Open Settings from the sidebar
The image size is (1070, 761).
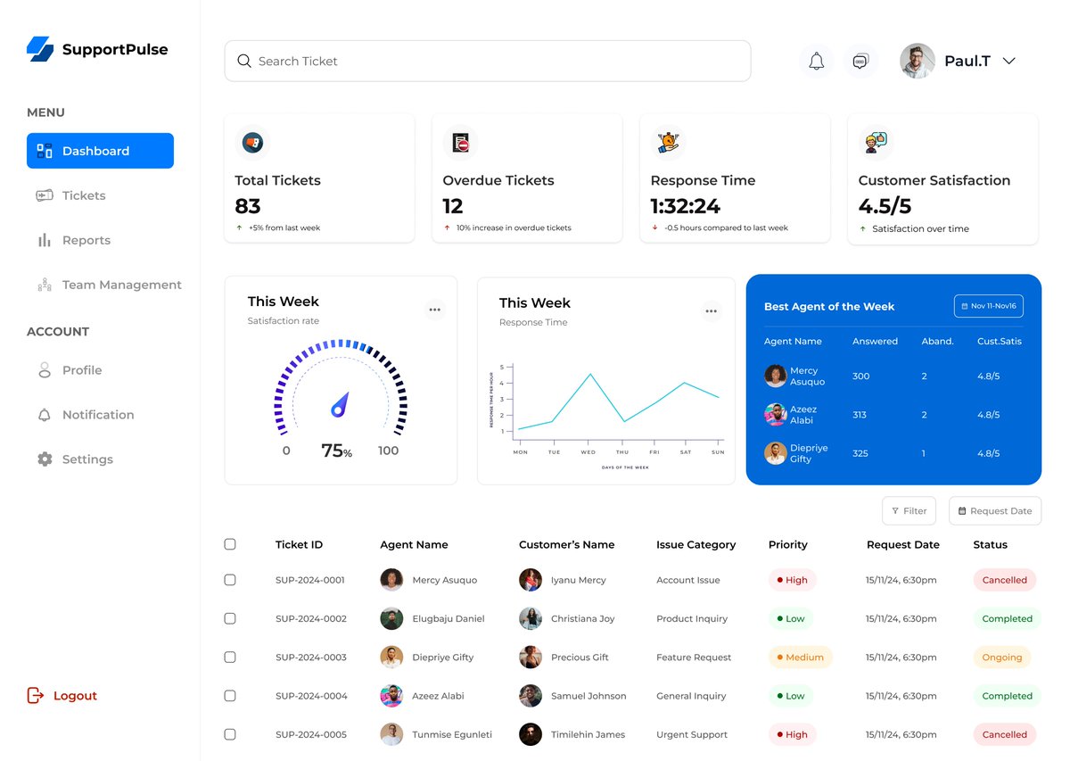click(x=74, y=459)
